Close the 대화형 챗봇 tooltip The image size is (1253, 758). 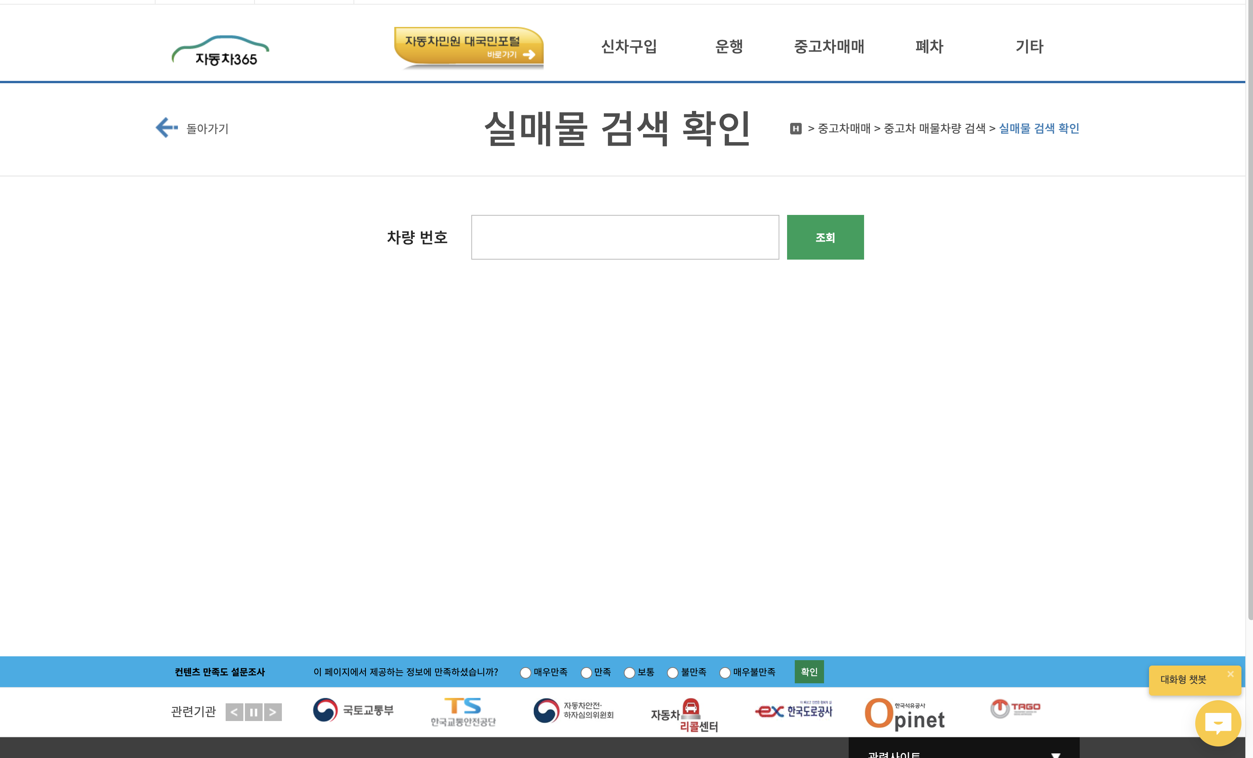click(1230, 674)
